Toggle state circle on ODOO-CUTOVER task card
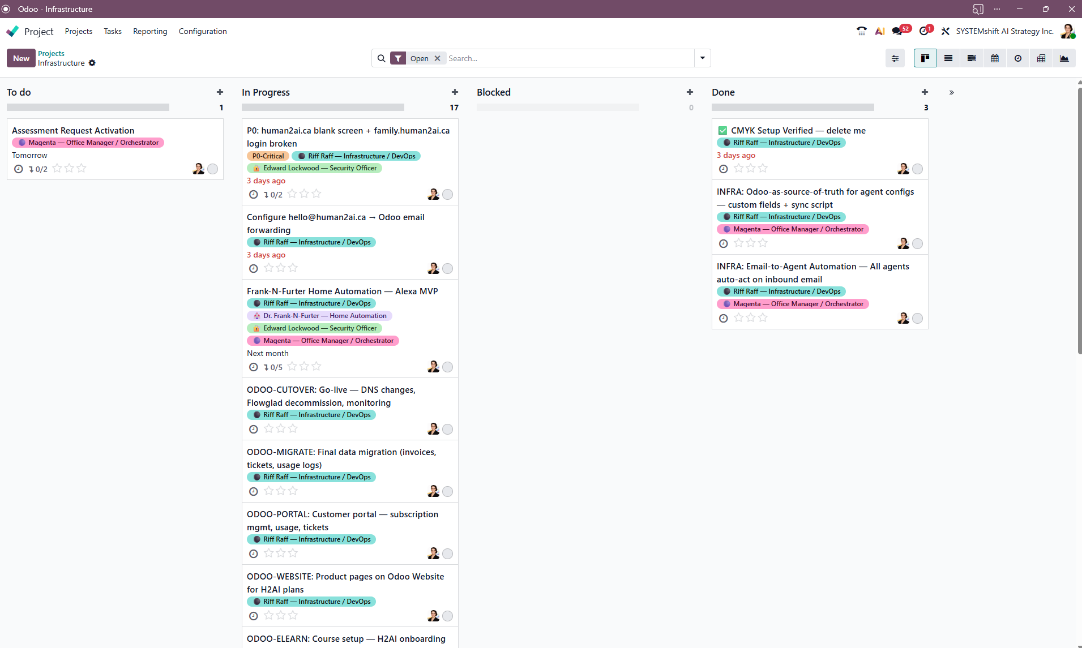The width and height of the screenshot is (1082, 648). (447, 429)
